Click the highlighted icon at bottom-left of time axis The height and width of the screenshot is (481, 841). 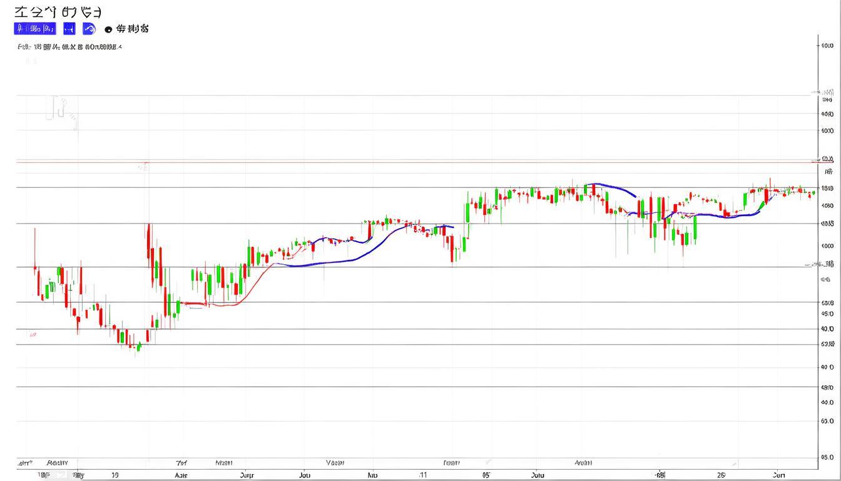pyautogui.click(x=61, y=475)
